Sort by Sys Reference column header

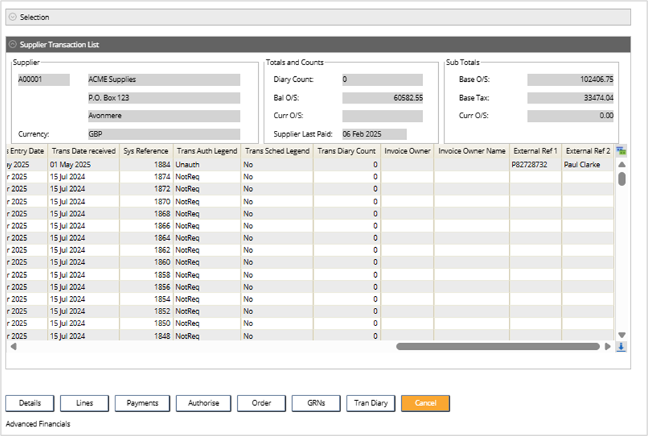146,151
